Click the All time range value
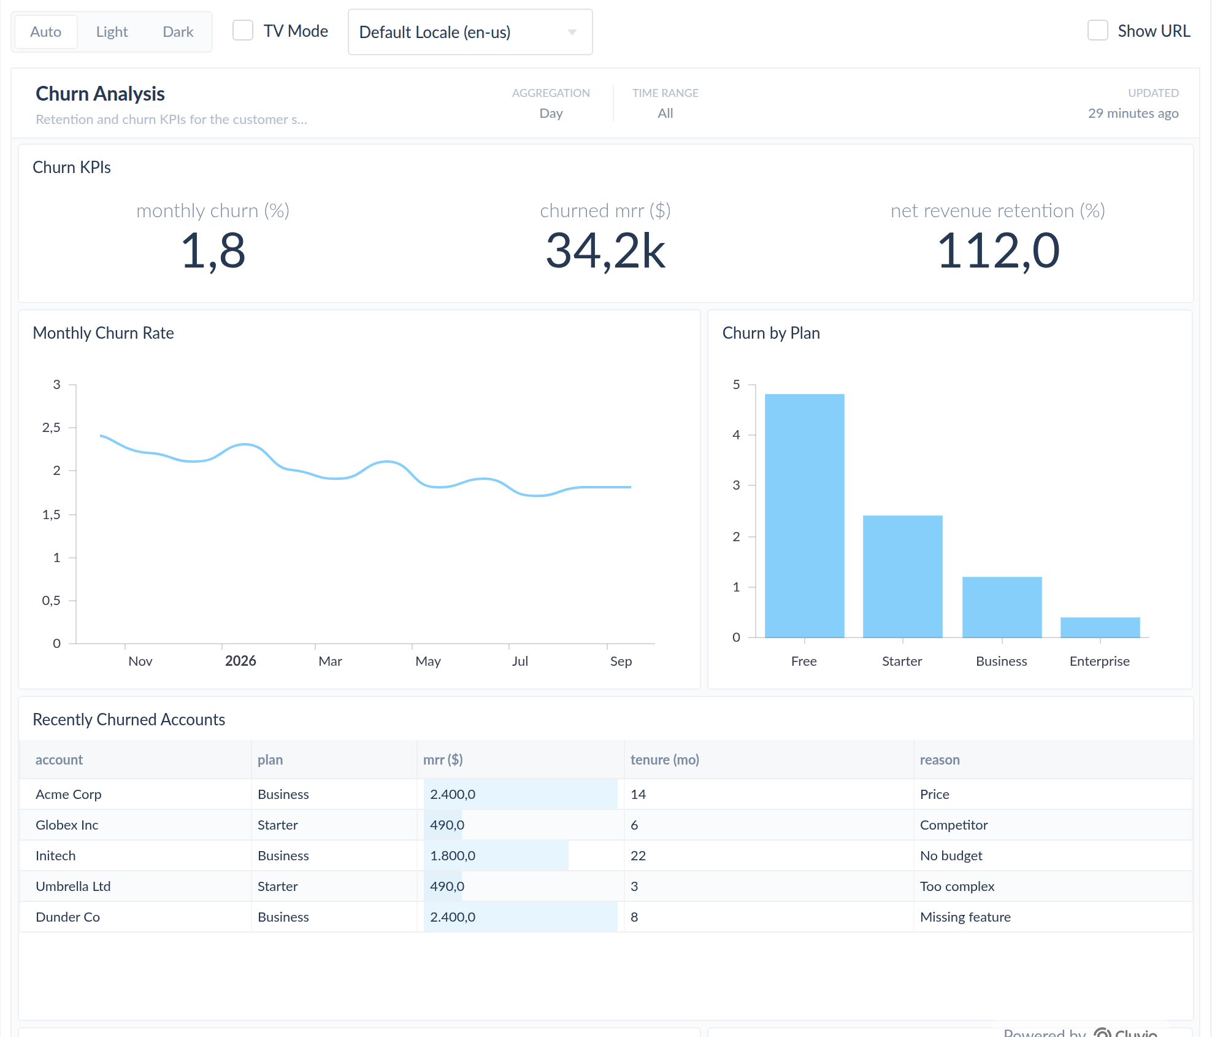 point(665,114)
